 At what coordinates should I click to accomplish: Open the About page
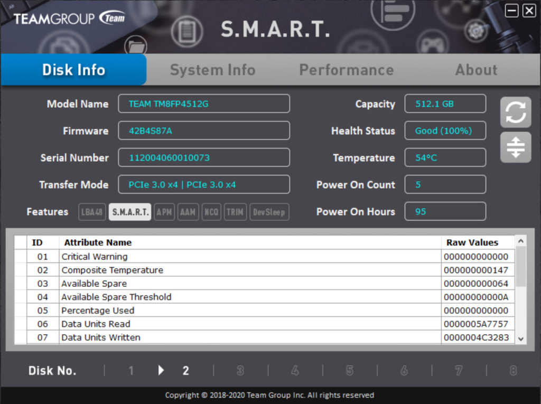click(x=476, y=69)
